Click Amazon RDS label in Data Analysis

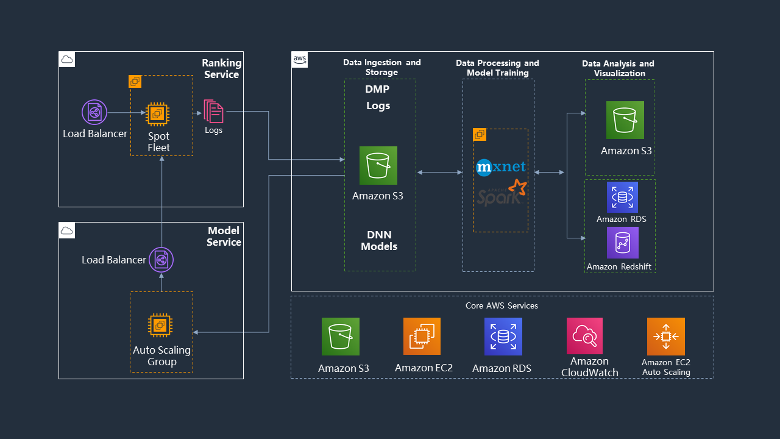coord(622,219)
